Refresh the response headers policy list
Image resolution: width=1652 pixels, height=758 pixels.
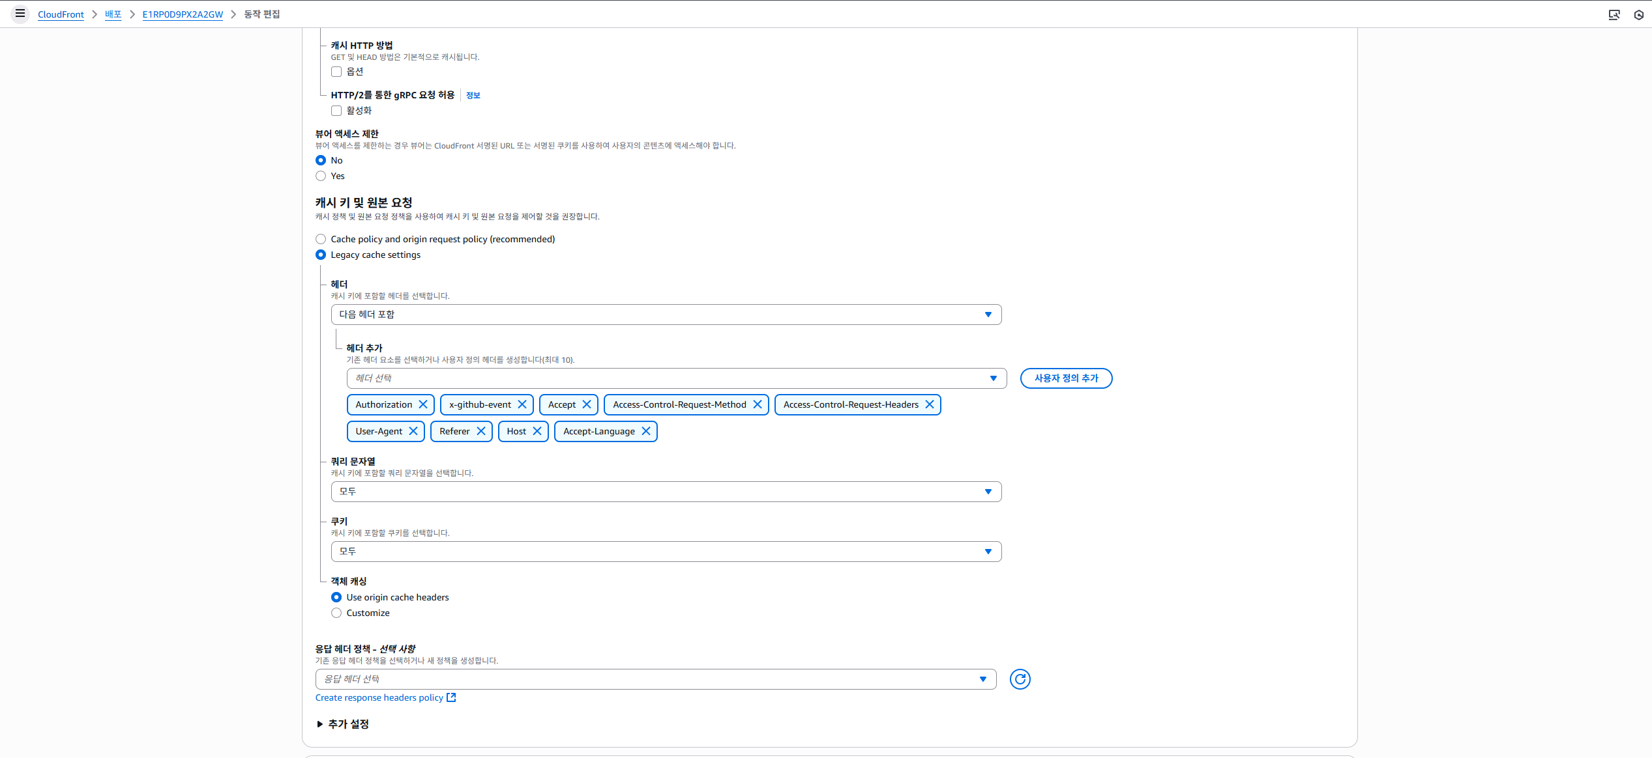pos(1020,679)
